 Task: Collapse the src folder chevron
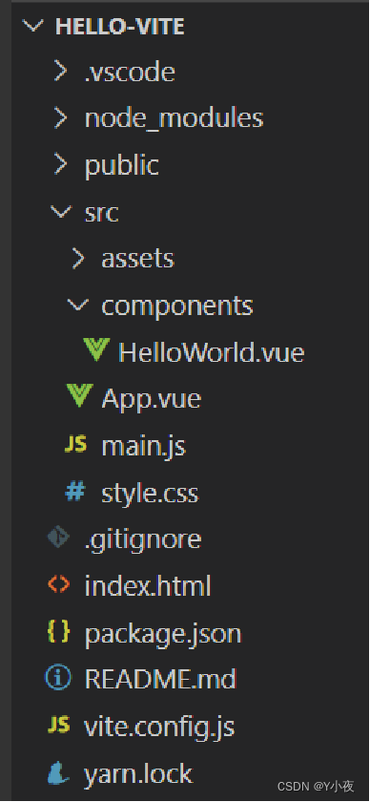pyautogui.click(x=61, y=211)
